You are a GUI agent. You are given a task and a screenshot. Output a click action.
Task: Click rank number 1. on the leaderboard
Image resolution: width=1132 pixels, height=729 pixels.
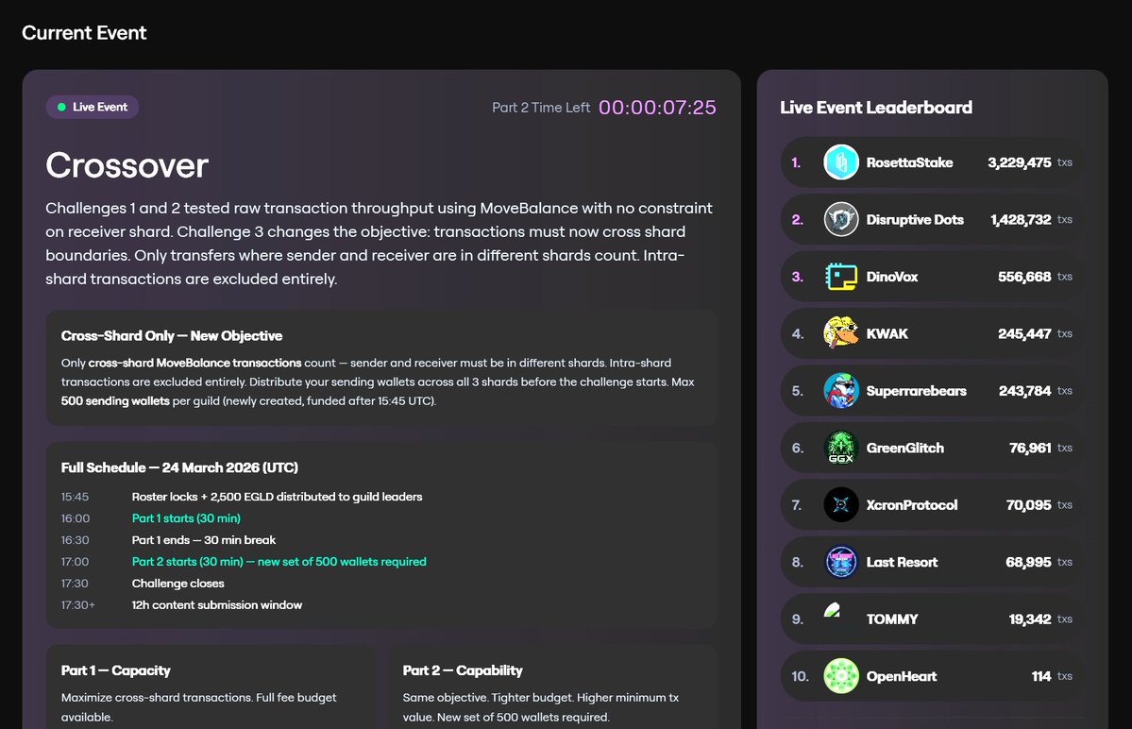click(796, 162)
